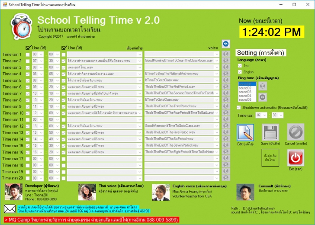This screenshot has height=225, width=315.
Task: Play the voice file for Time 6 row
Action: pyautogui.click(x=226, y=87)
